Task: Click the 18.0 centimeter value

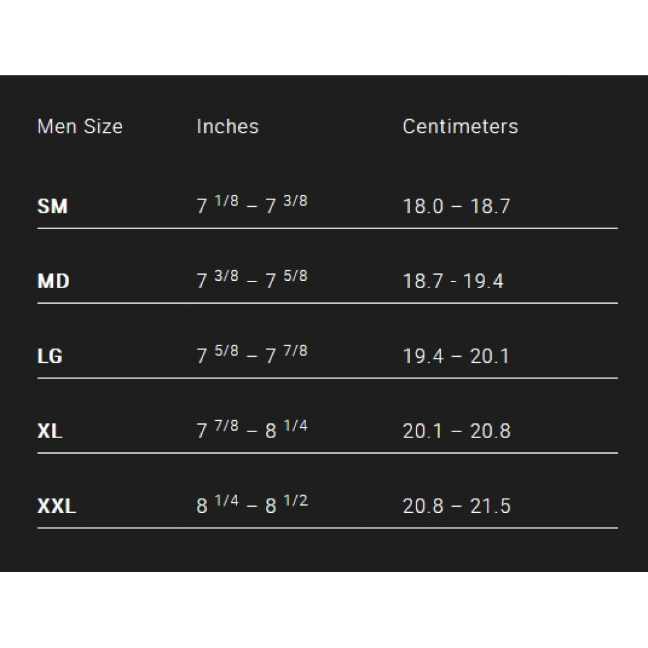Action: [x=423, y=206]
